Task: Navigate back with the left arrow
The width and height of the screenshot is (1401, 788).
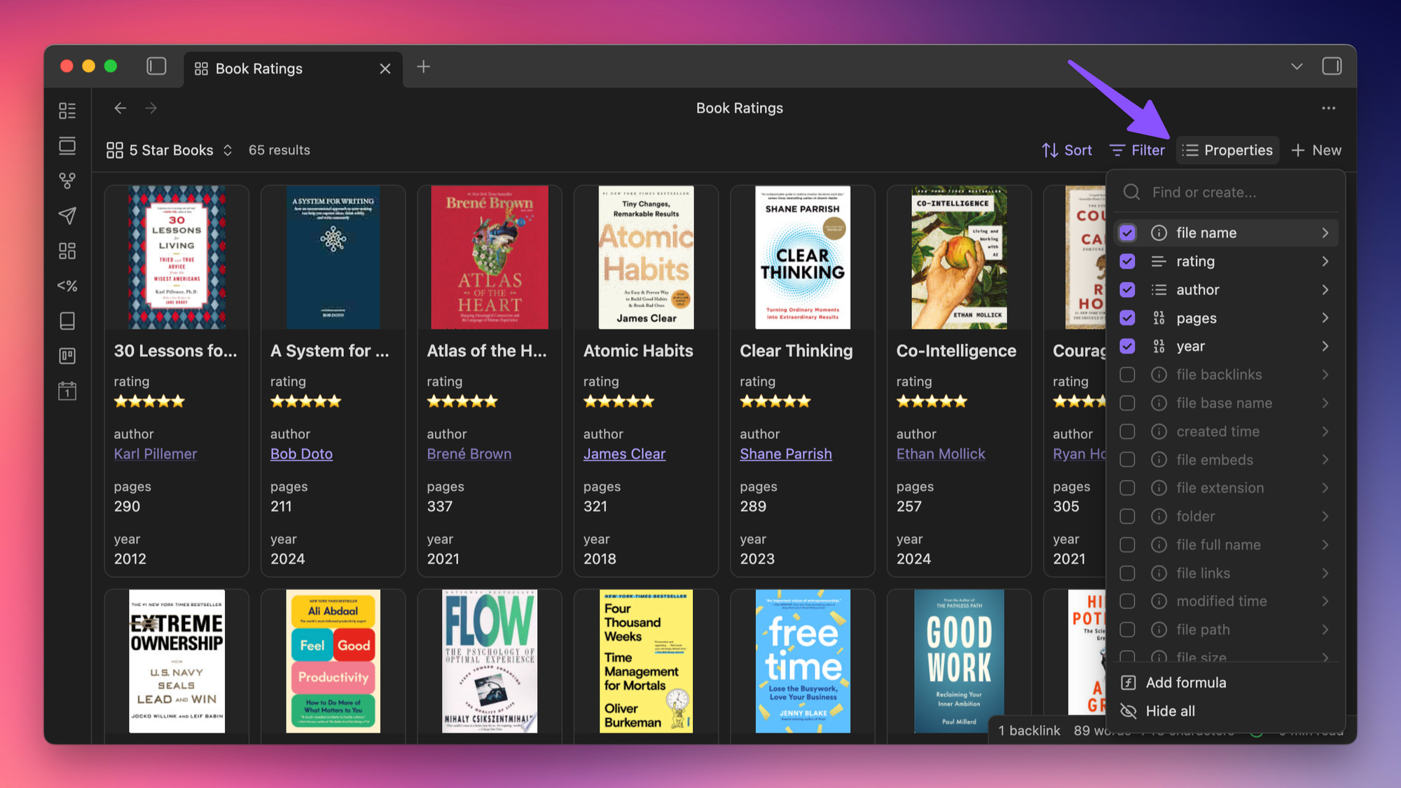Action: click(120, 109)
